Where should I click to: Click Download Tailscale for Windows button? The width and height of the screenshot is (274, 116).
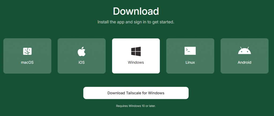pos(136,93)
